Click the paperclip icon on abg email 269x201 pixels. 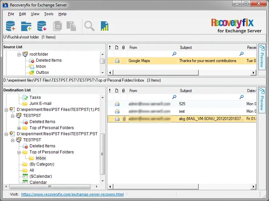pos(124,119)
